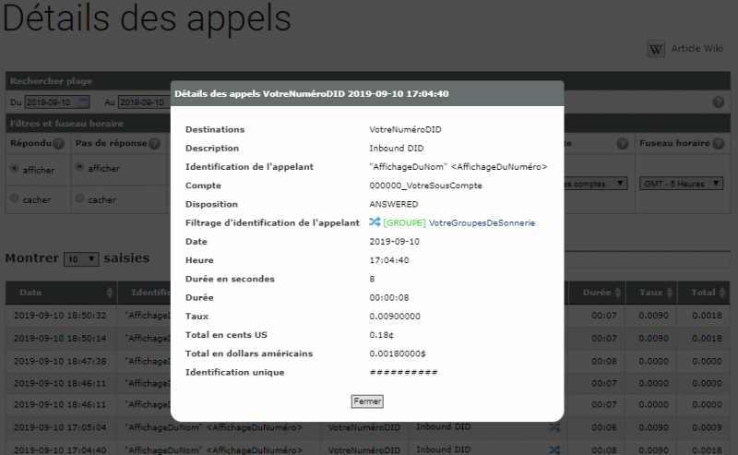Select cacher under Répondu
The image size is (738, 455).
(x=15, y=198)
